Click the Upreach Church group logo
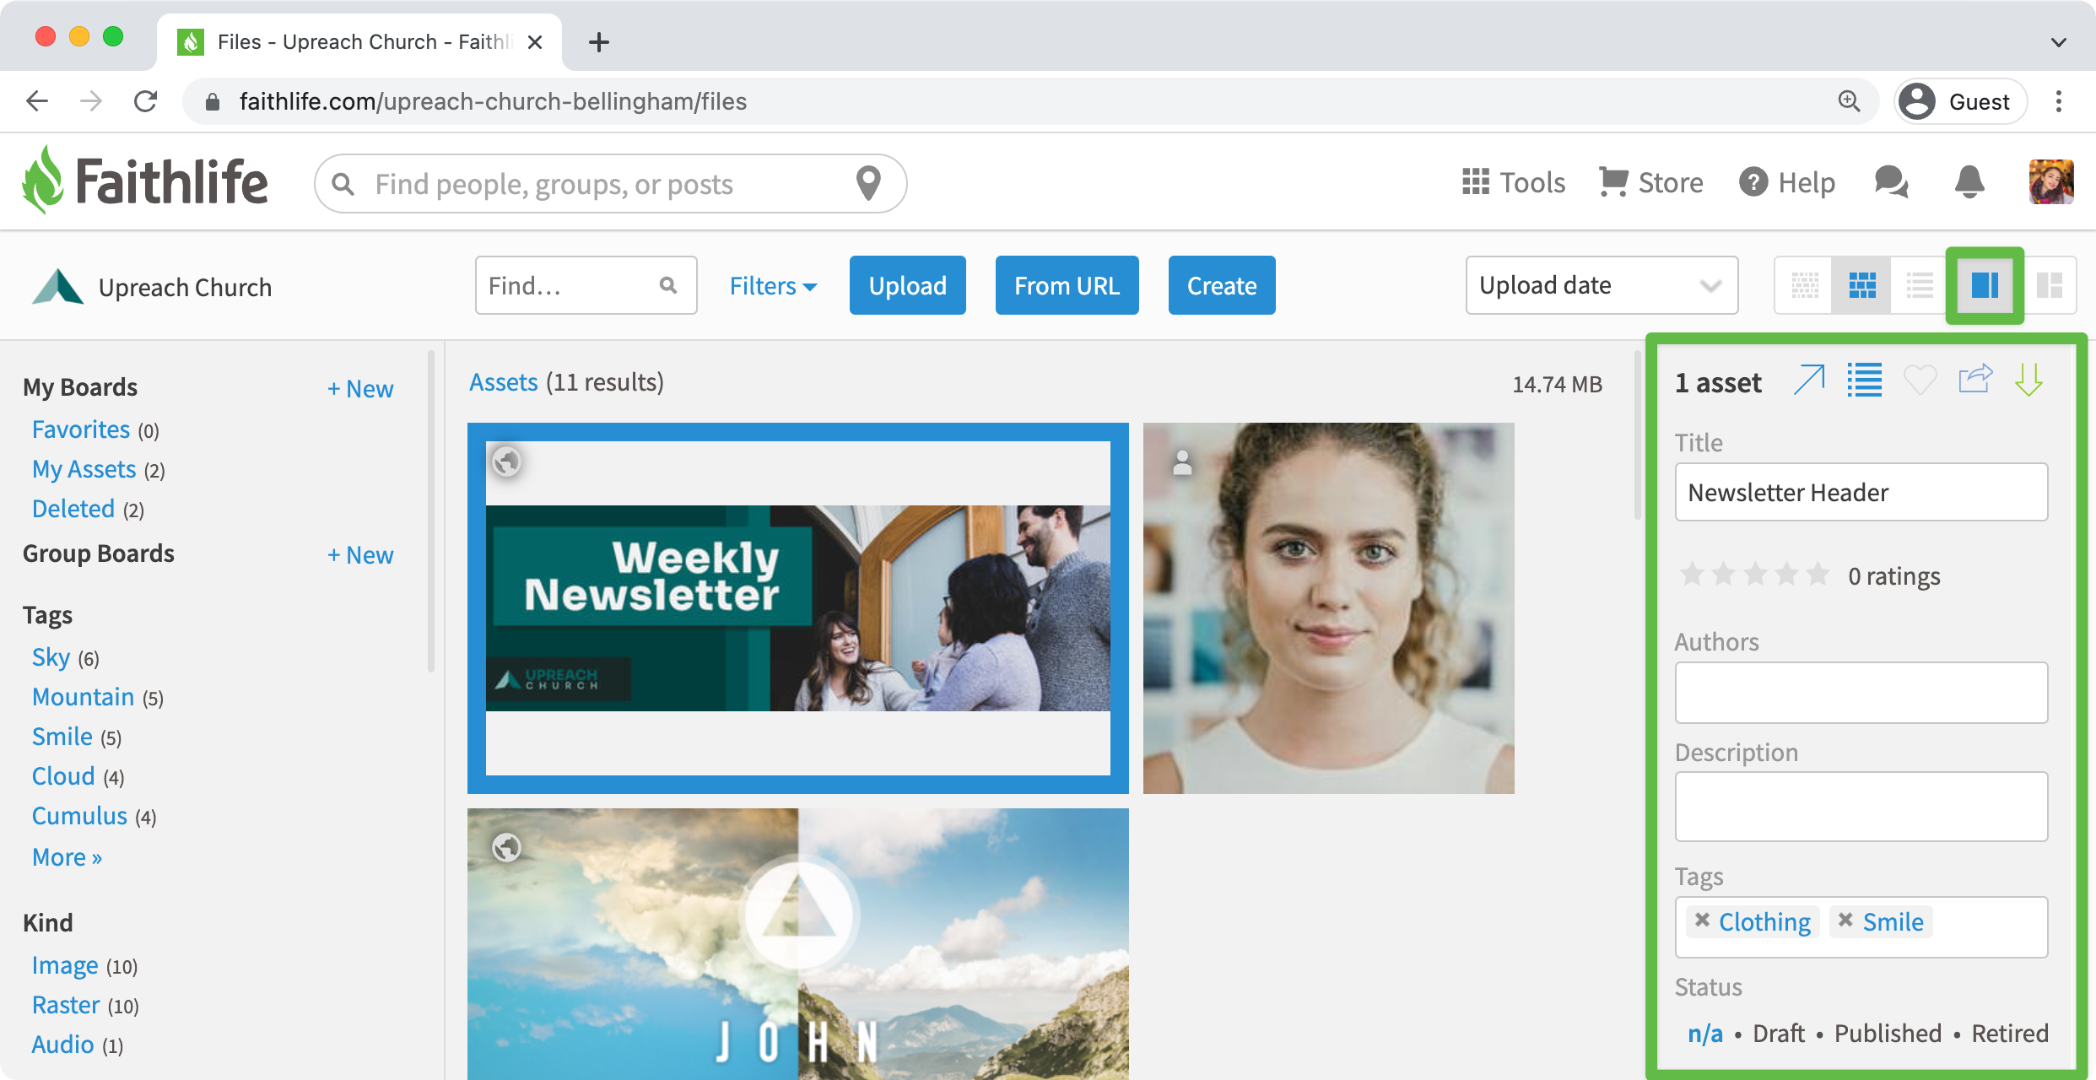This screenshot has height=1080, width=2096. click(57, 287)
